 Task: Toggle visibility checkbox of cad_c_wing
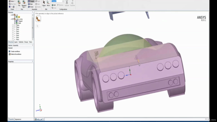click(13, 19)
